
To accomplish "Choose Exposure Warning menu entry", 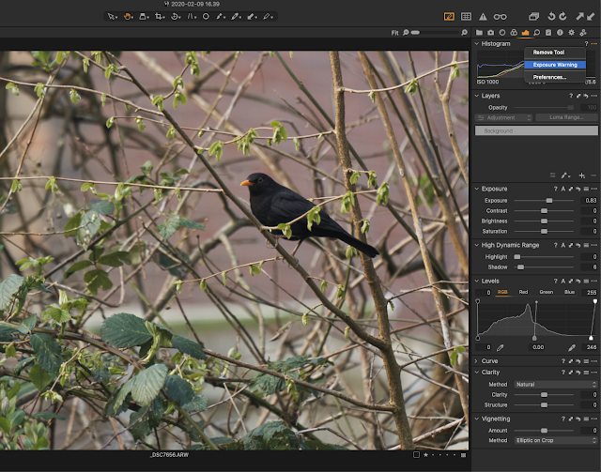I will [x=555, y=65].
